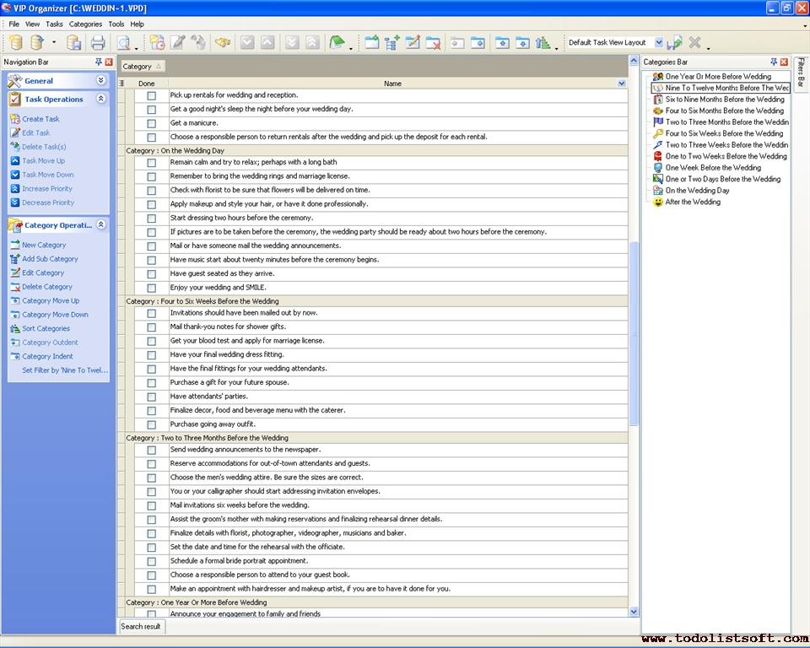
Task: Click the Add Sub Category toolbar icon
Action: click(x=392, y=42)
